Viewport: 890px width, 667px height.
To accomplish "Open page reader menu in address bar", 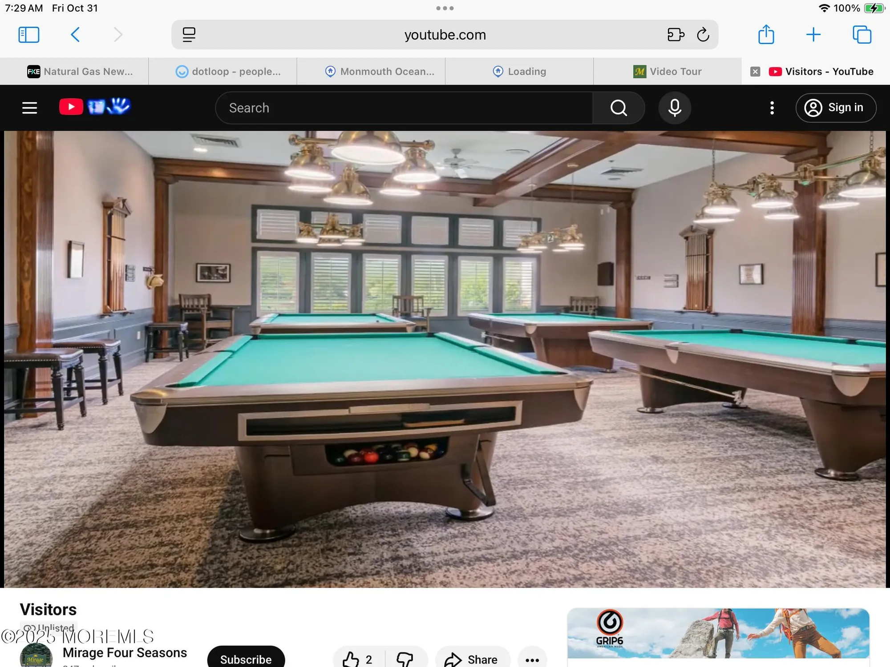I will click(189, 35).
